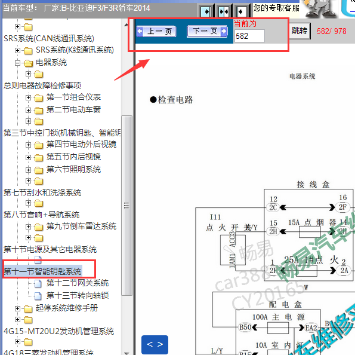Click folder icon of 第二节电动车窗
Screen dimensions: 355x355
(39, 111)
